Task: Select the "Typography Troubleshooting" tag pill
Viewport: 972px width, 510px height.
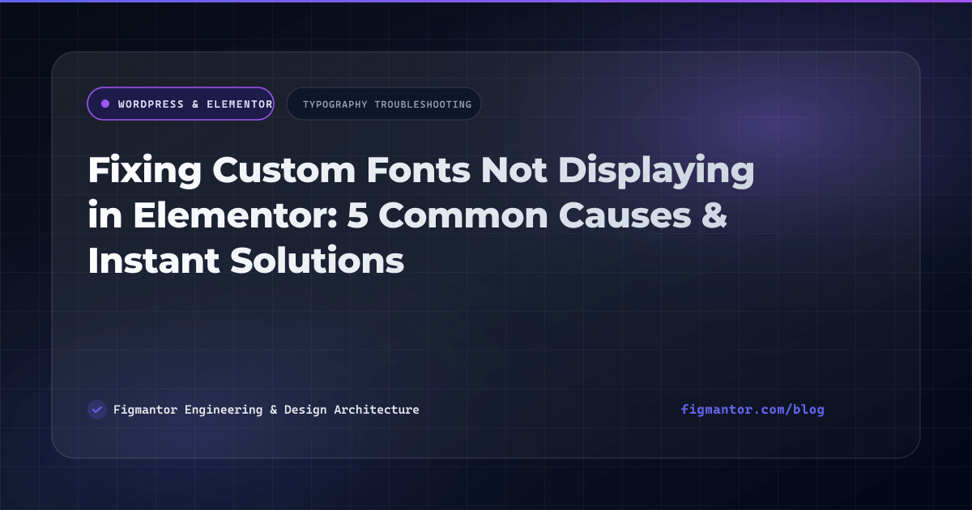Action: [x=384, y=104]
